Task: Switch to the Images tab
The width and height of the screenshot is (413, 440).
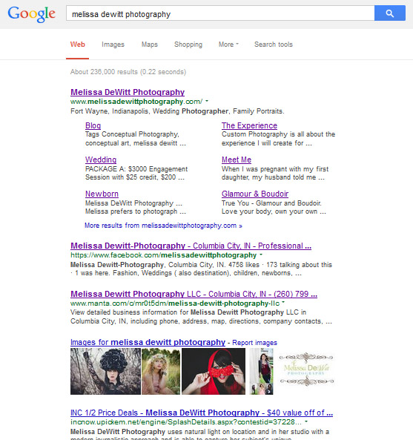Action: (x=113, y=45)
